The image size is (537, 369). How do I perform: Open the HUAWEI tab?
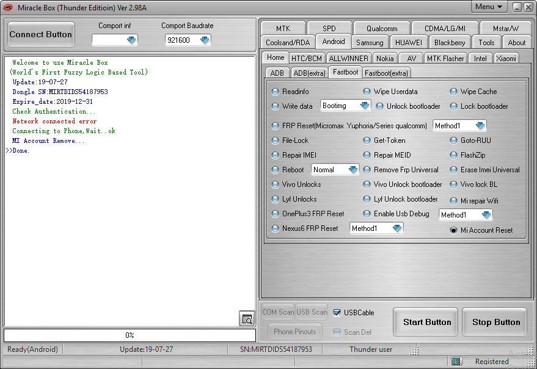click(408, 43)
